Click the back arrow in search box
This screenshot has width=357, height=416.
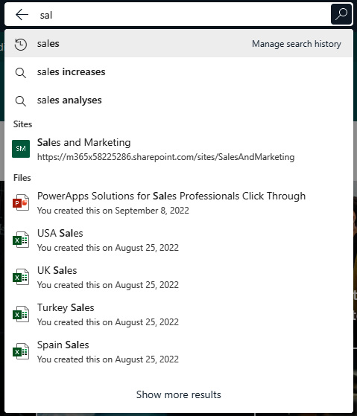point(22,15)
